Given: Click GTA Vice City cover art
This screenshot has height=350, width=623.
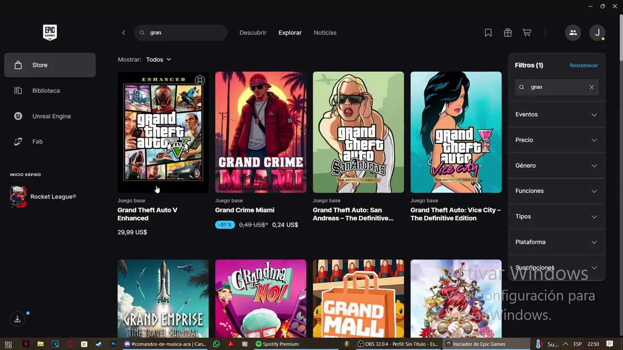Looking at the screenshot, I should coord(456,132).
